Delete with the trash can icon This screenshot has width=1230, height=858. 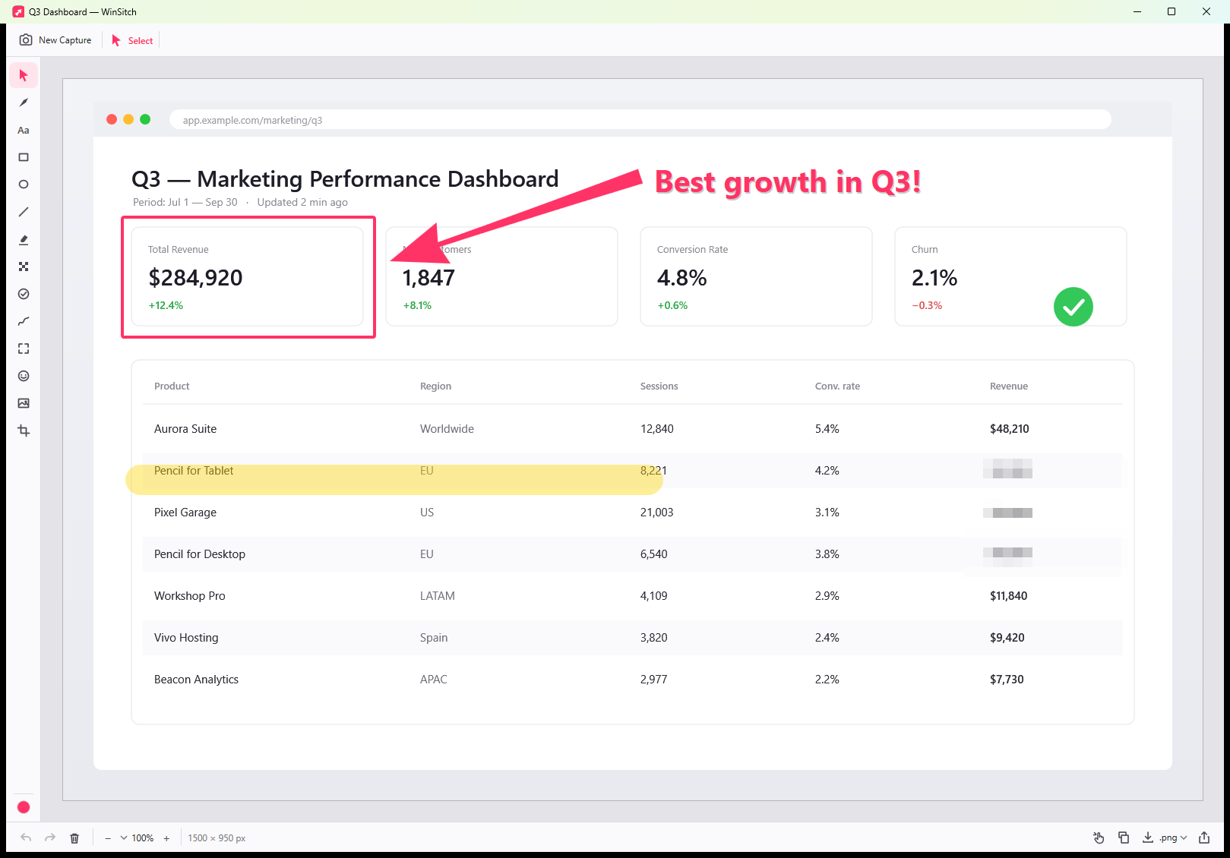(x=74, y=837)
